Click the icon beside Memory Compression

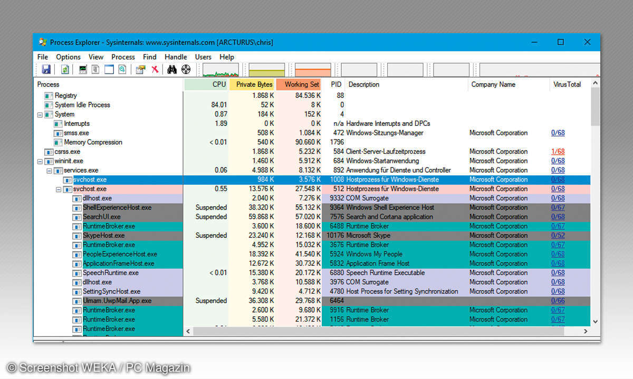[x=58, y=142]
